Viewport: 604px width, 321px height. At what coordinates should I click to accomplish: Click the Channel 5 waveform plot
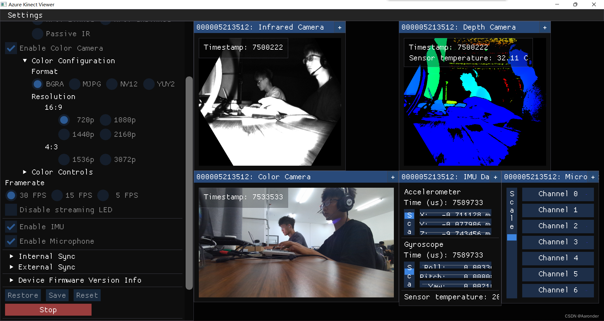558,274
